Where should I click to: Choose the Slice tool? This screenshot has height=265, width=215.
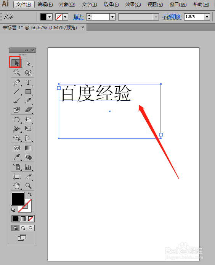click(x=28, y=177)
